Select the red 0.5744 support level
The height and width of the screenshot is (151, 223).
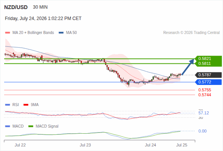pyautogui.click(x=204, y=95)
